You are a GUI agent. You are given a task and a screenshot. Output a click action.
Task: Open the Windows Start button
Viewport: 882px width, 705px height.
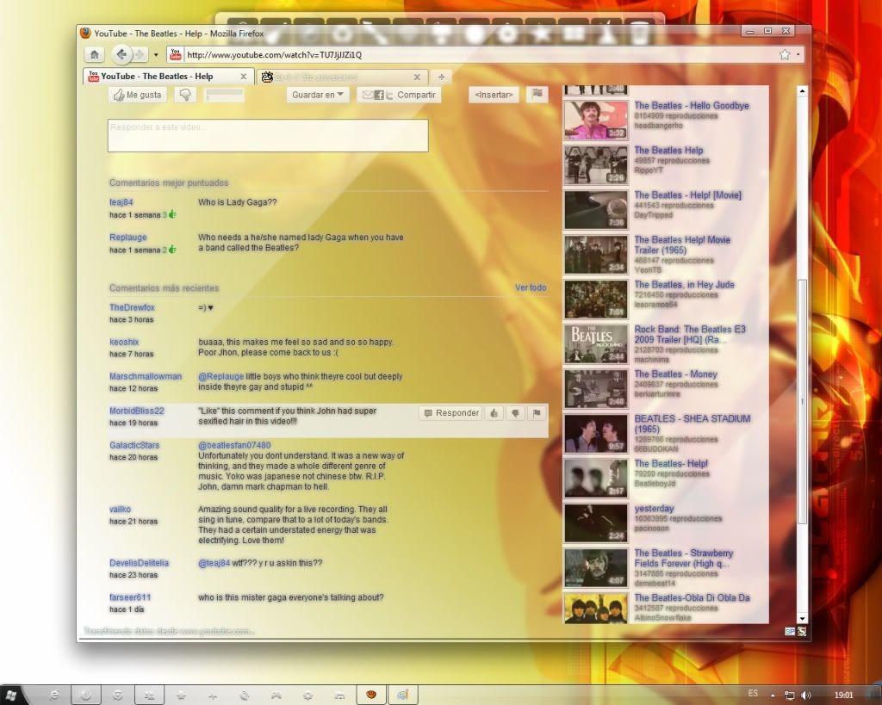(x=11, y=696)
